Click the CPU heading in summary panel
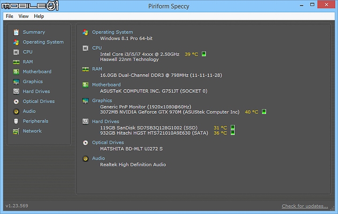Image resolution: width=338 pixels, height=214 pixels. coord(97,48)
